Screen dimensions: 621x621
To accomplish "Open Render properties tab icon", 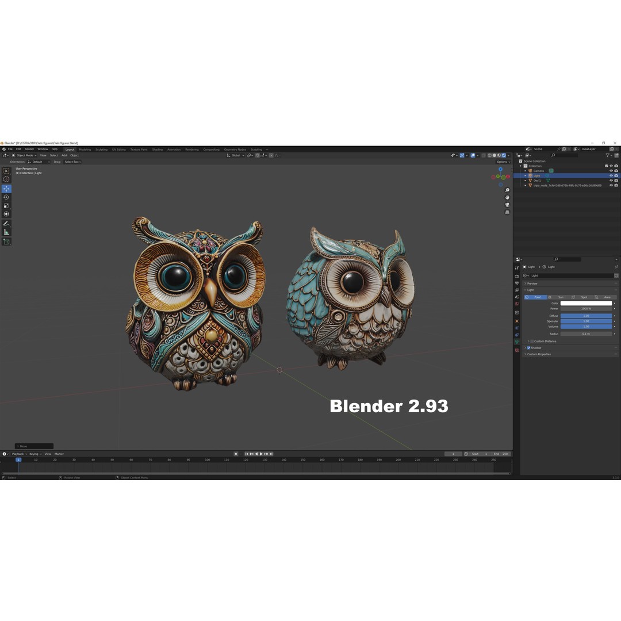I will (517, 277).
